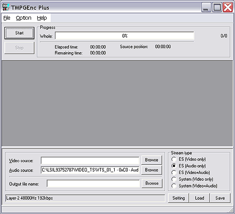Click the Stop button
Screen dimensions: 235x214
coord(19,48)
